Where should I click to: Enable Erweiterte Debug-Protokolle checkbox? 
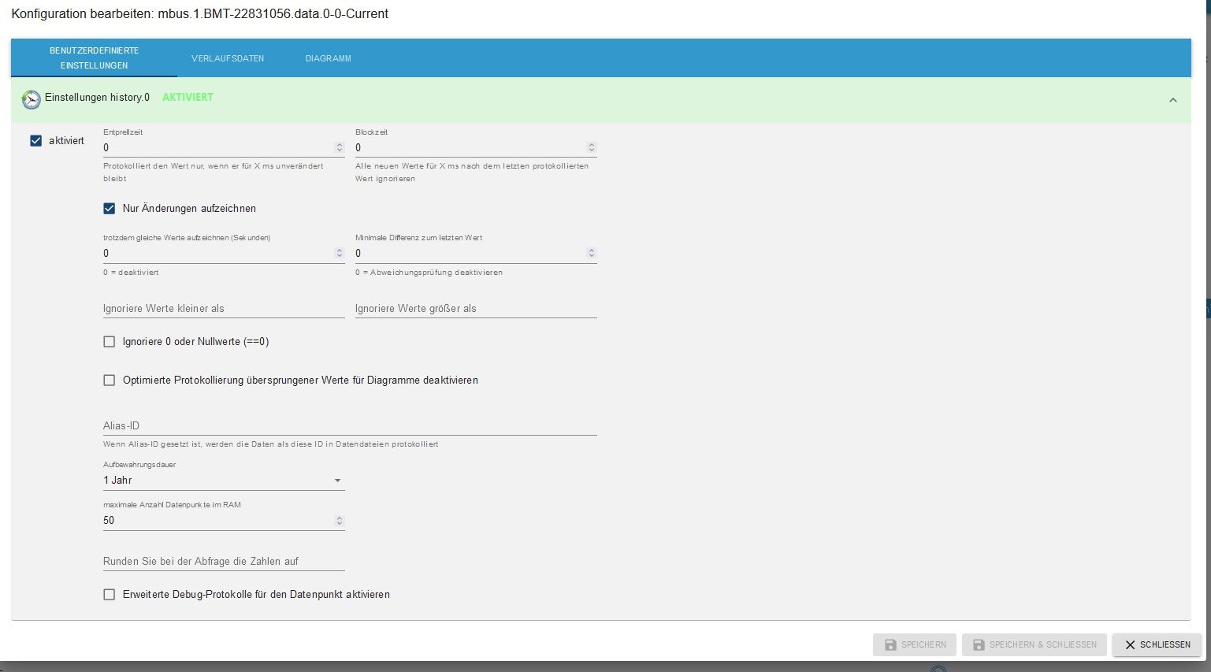click(x=110, y=595)
